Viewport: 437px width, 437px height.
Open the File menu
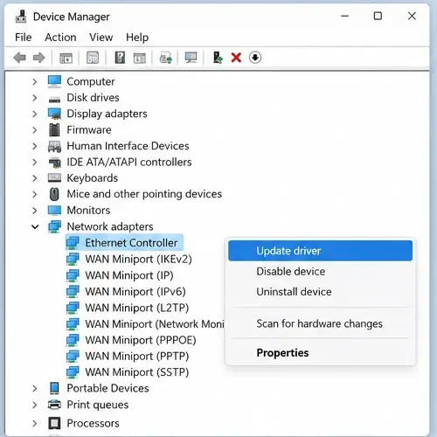pyautogui.click(x=24, y=38)
